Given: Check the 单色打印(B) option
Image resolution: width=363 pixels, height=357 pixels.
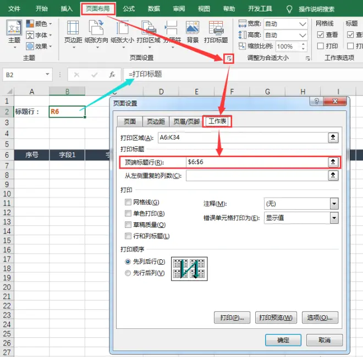Looking at the screenshot, I should [x=128, y=214].
